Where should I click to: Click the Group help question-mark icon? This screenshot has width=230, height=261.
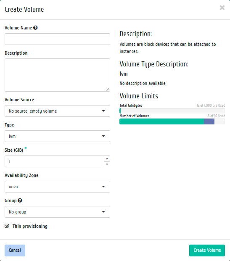coord(20,200)
